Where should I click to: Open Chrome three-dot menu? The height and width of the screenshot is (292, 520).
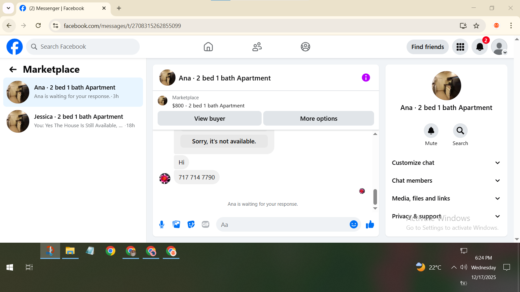(511, 26)
